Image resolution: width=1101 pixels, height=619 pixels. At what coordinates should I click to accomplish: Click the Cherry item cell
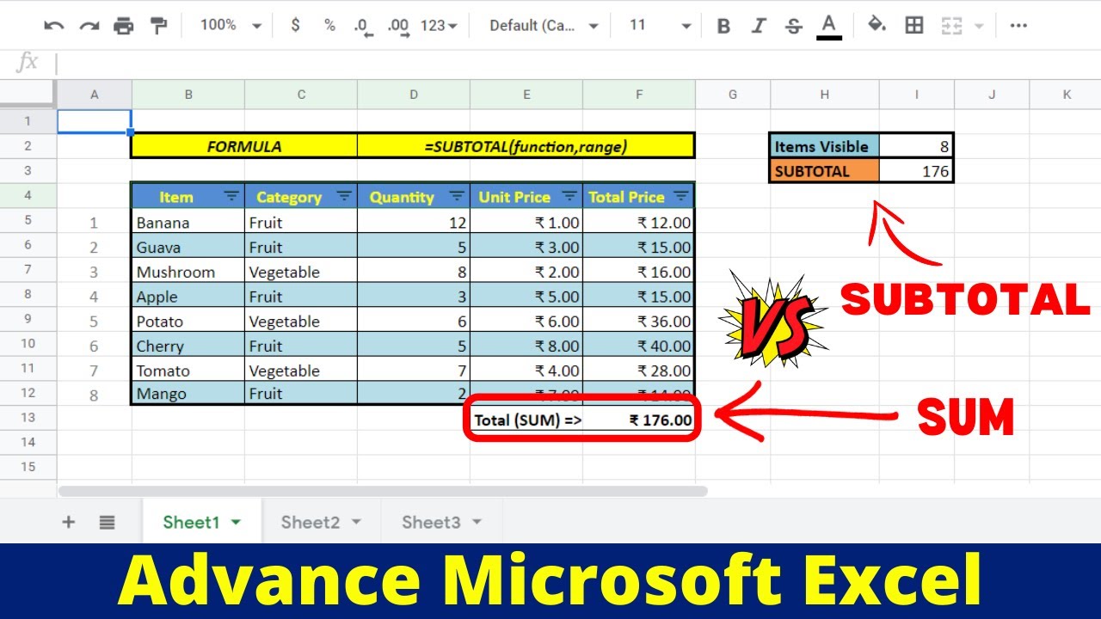(x=188, y=346)
